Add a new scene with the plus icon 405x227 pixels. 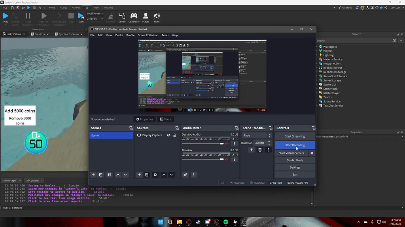93,175
